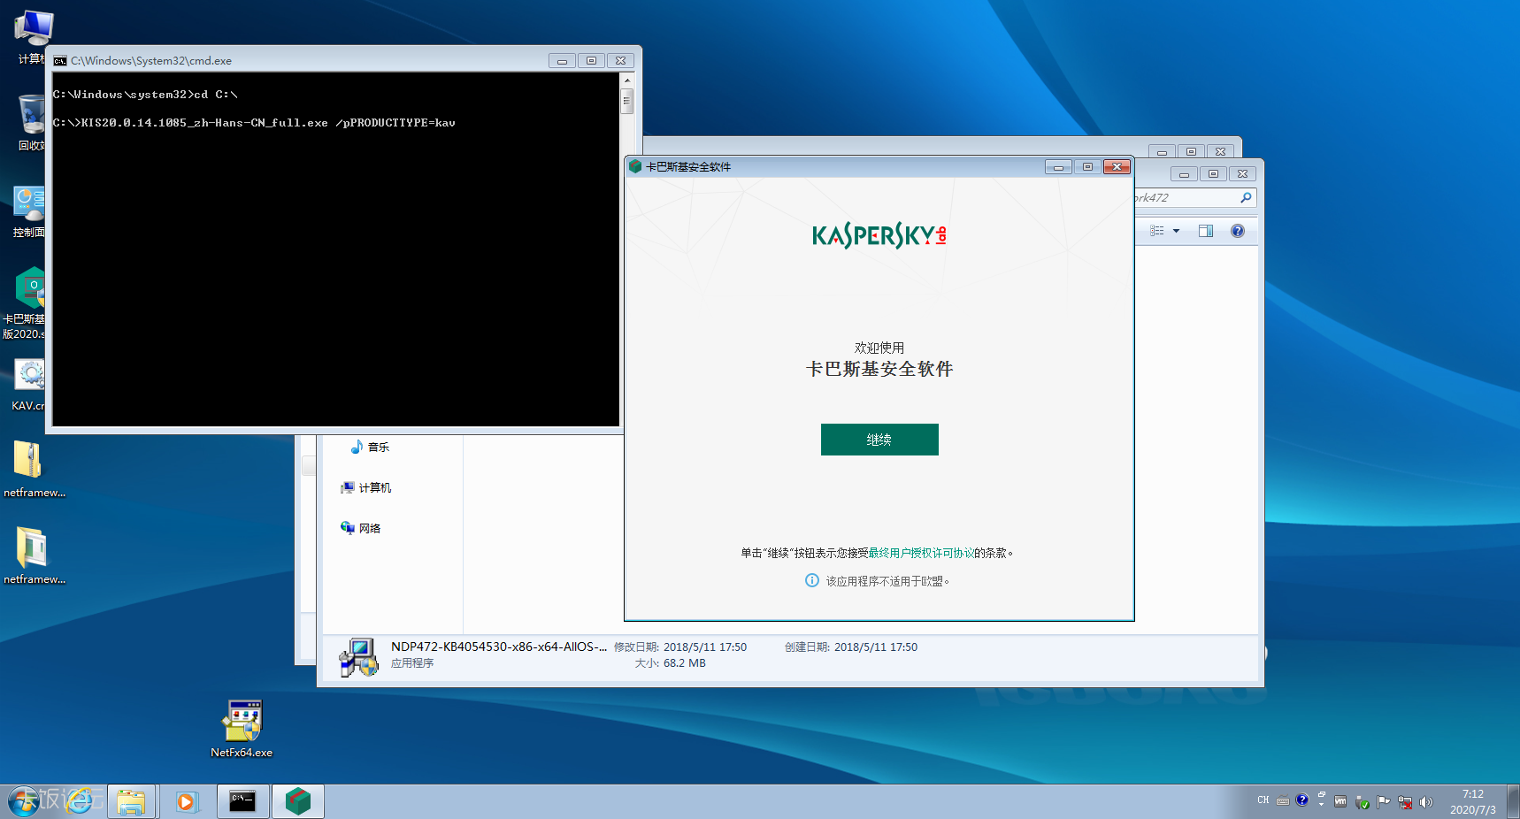Open the media player taskbar icon
Viewport: 1520px width, 819px height.
[x=186, y=801]
